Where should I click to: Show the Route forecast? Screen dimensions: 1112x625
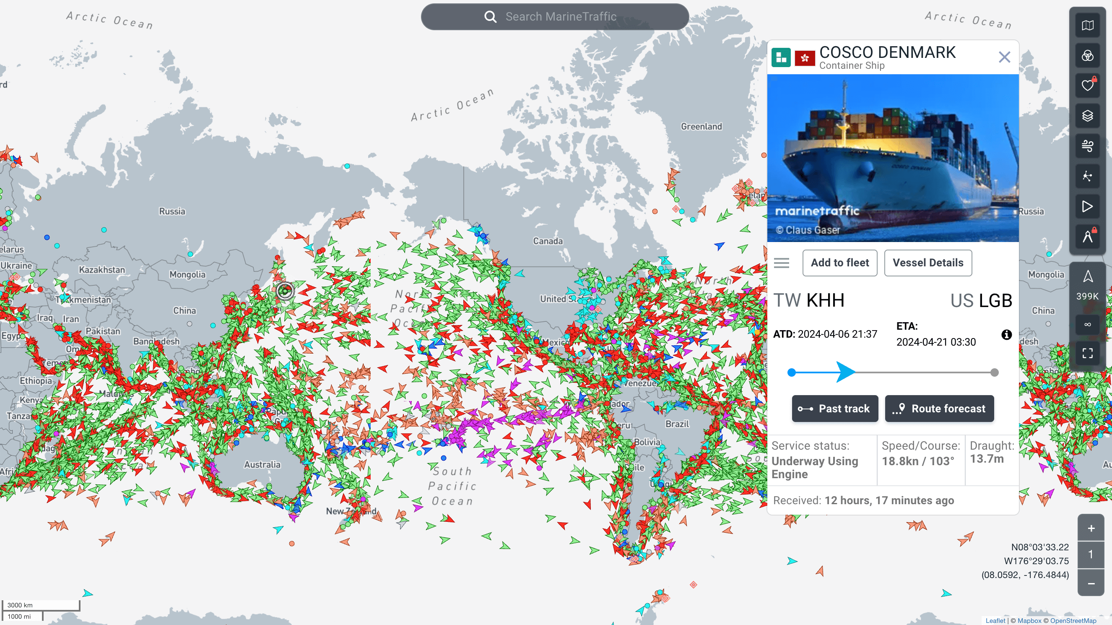[x=939, y=409]
